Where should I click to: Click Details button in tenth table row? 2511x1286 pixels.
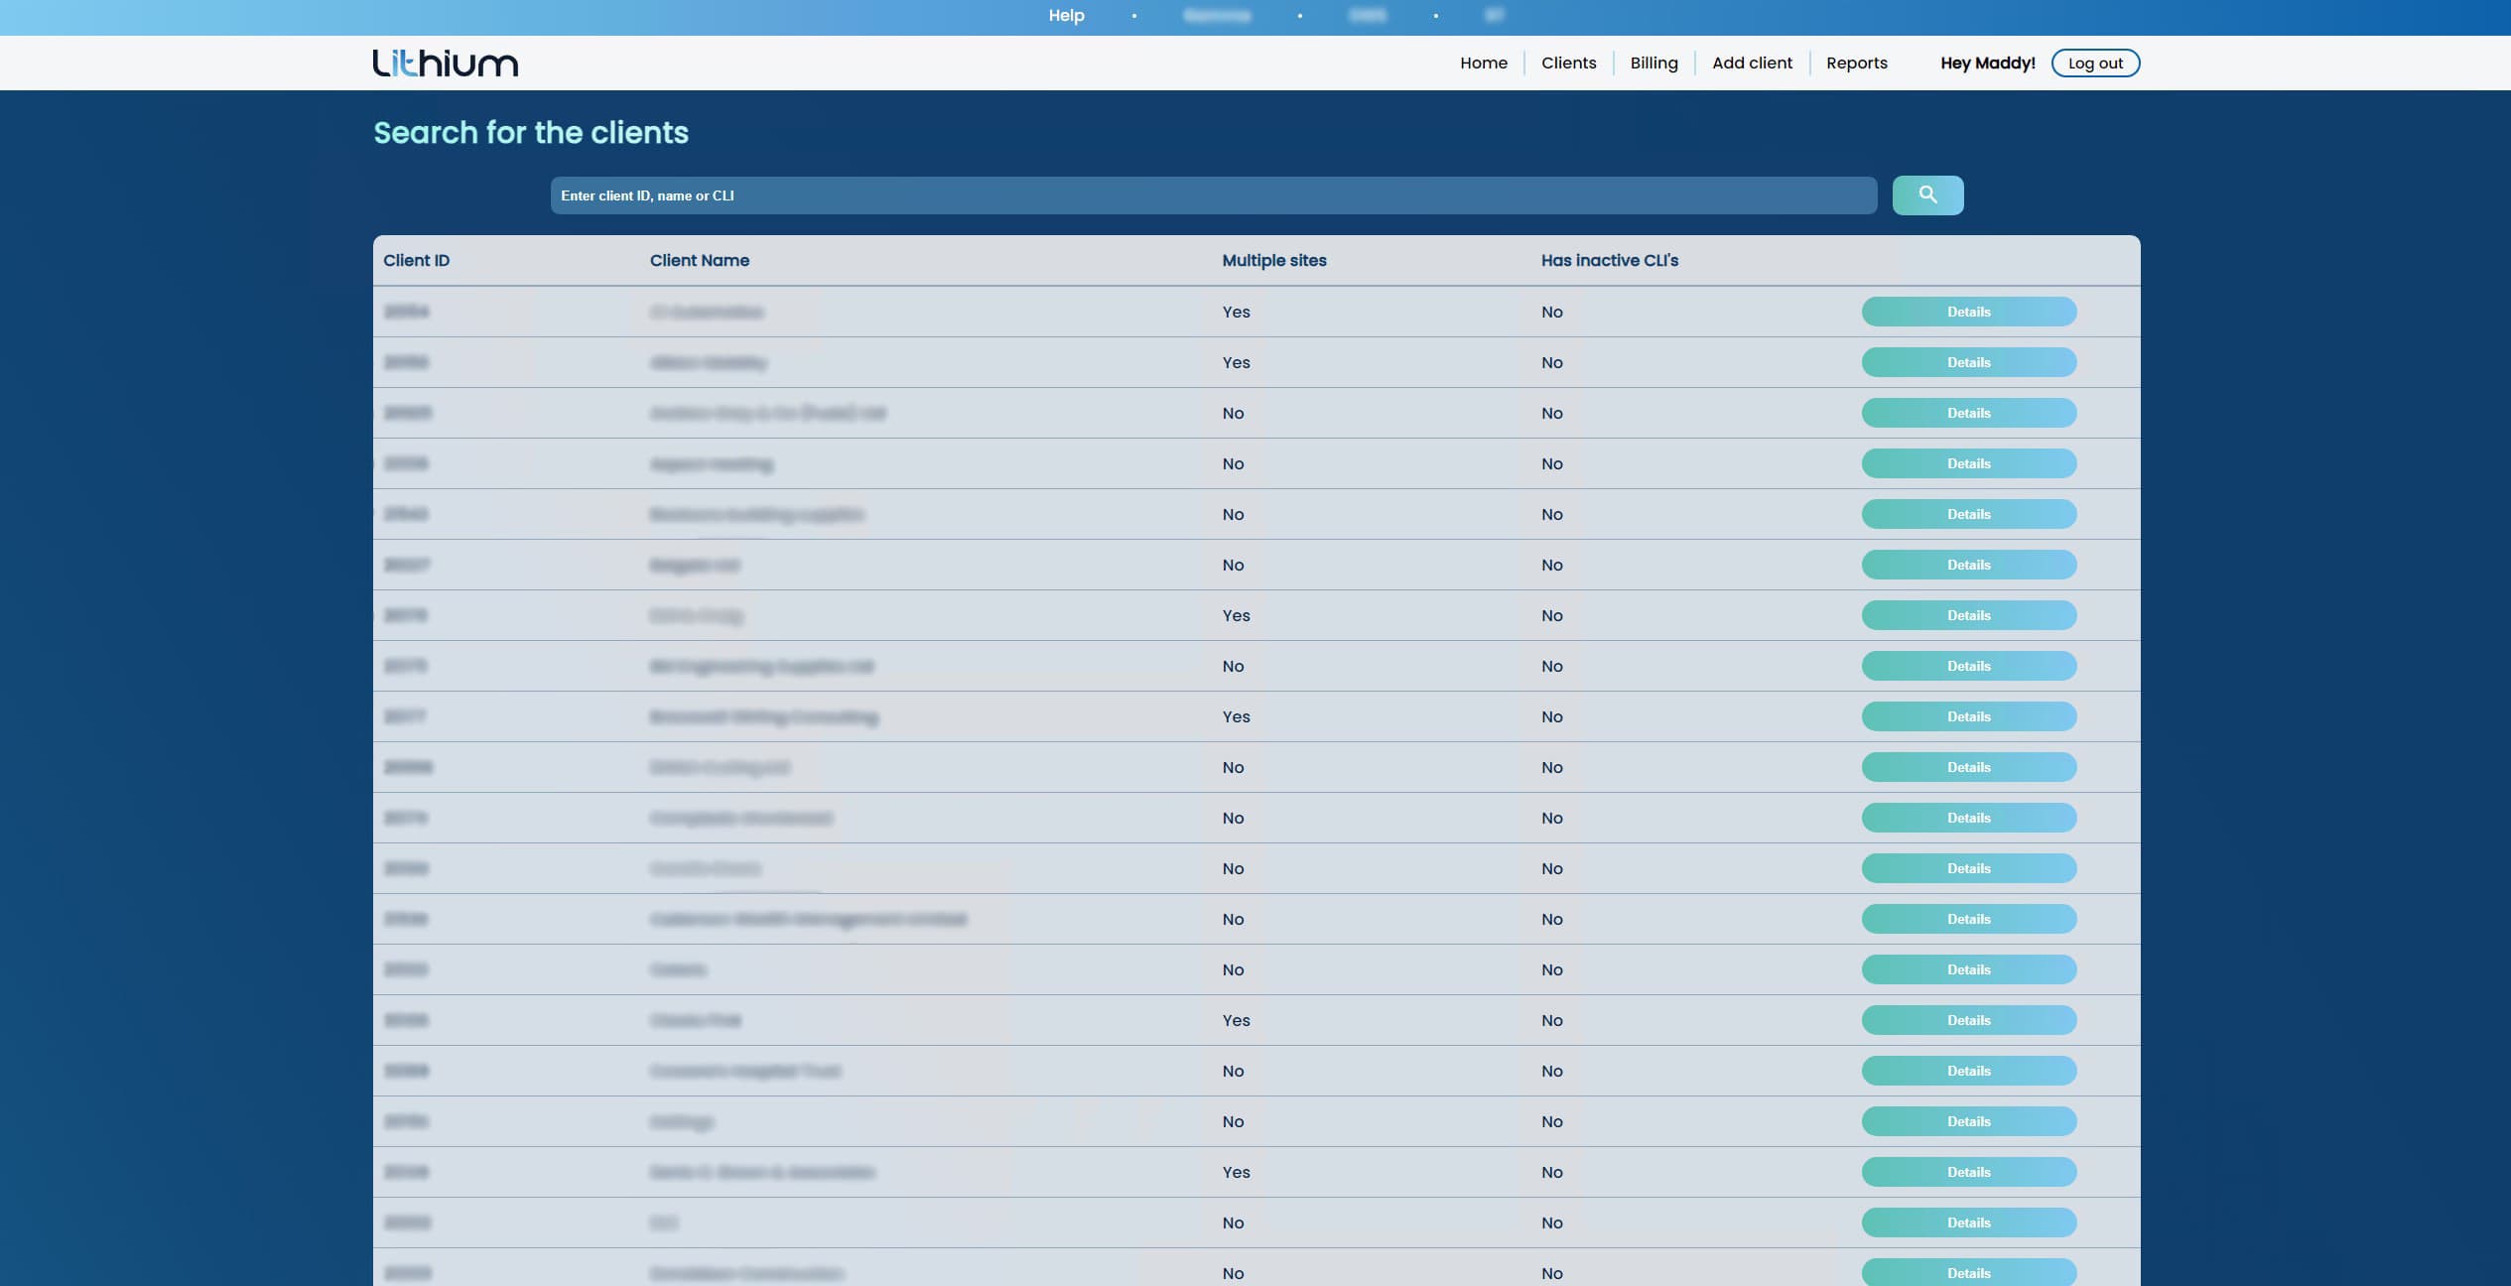(1968, 767)
